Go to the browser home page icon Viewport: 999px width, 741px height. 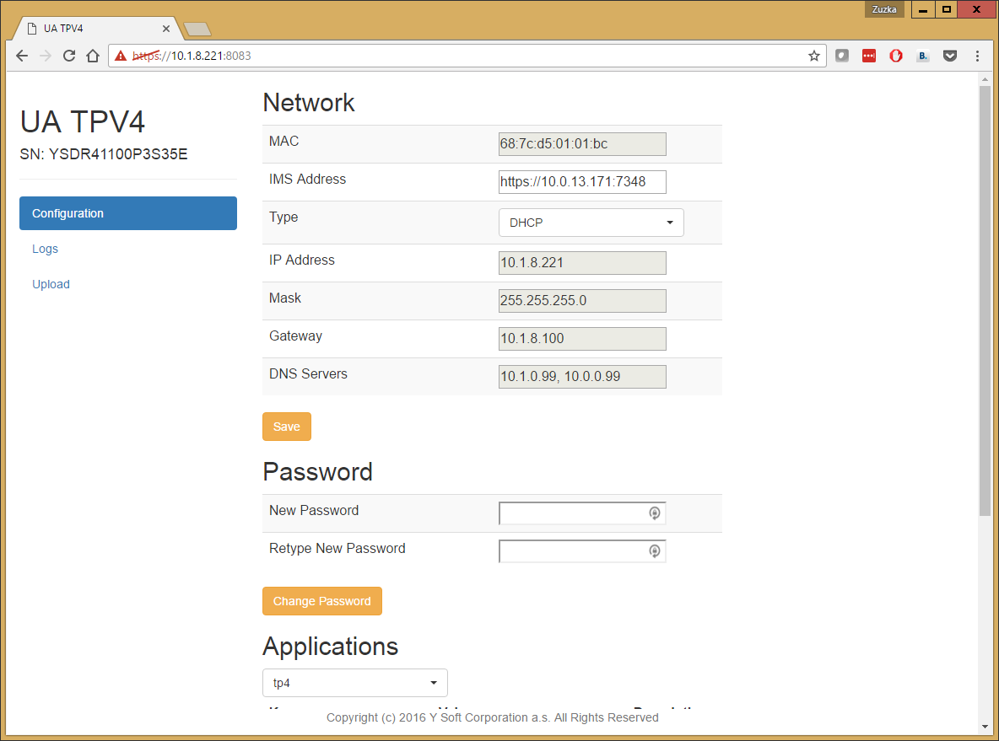click(93, 56)
